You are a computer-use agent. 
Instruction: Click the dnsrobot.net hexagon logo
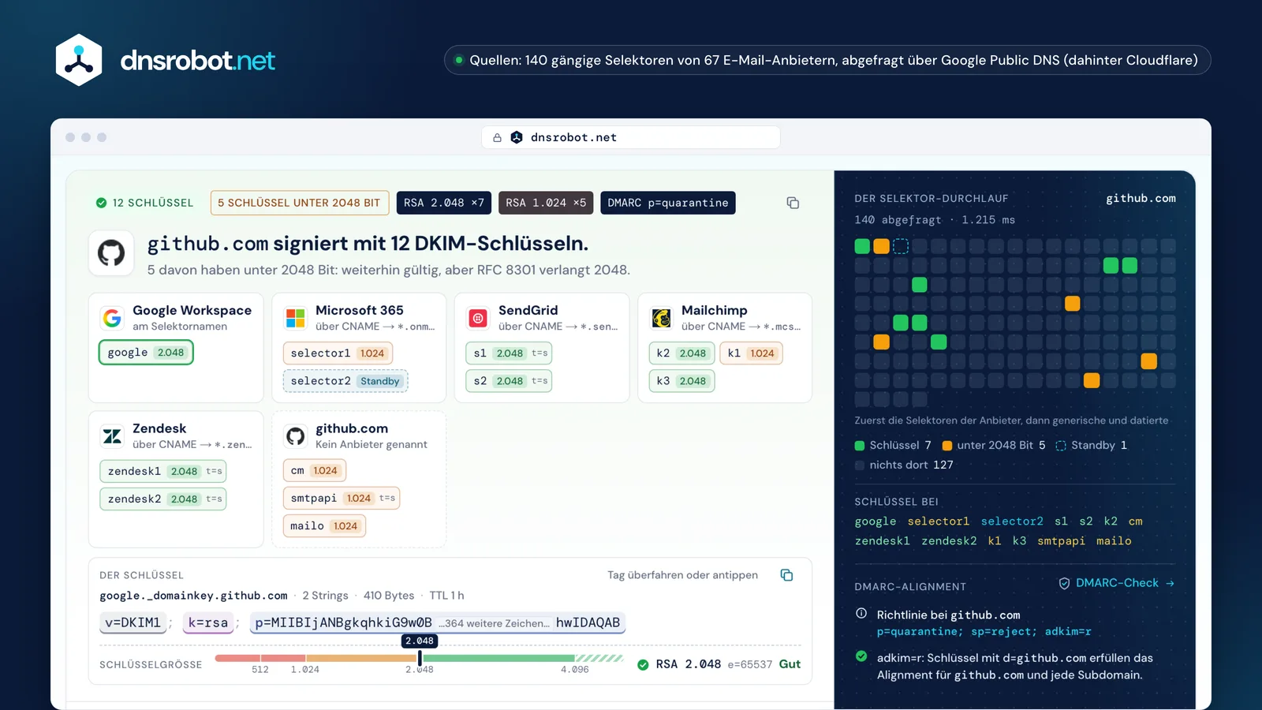coord(79,60)
